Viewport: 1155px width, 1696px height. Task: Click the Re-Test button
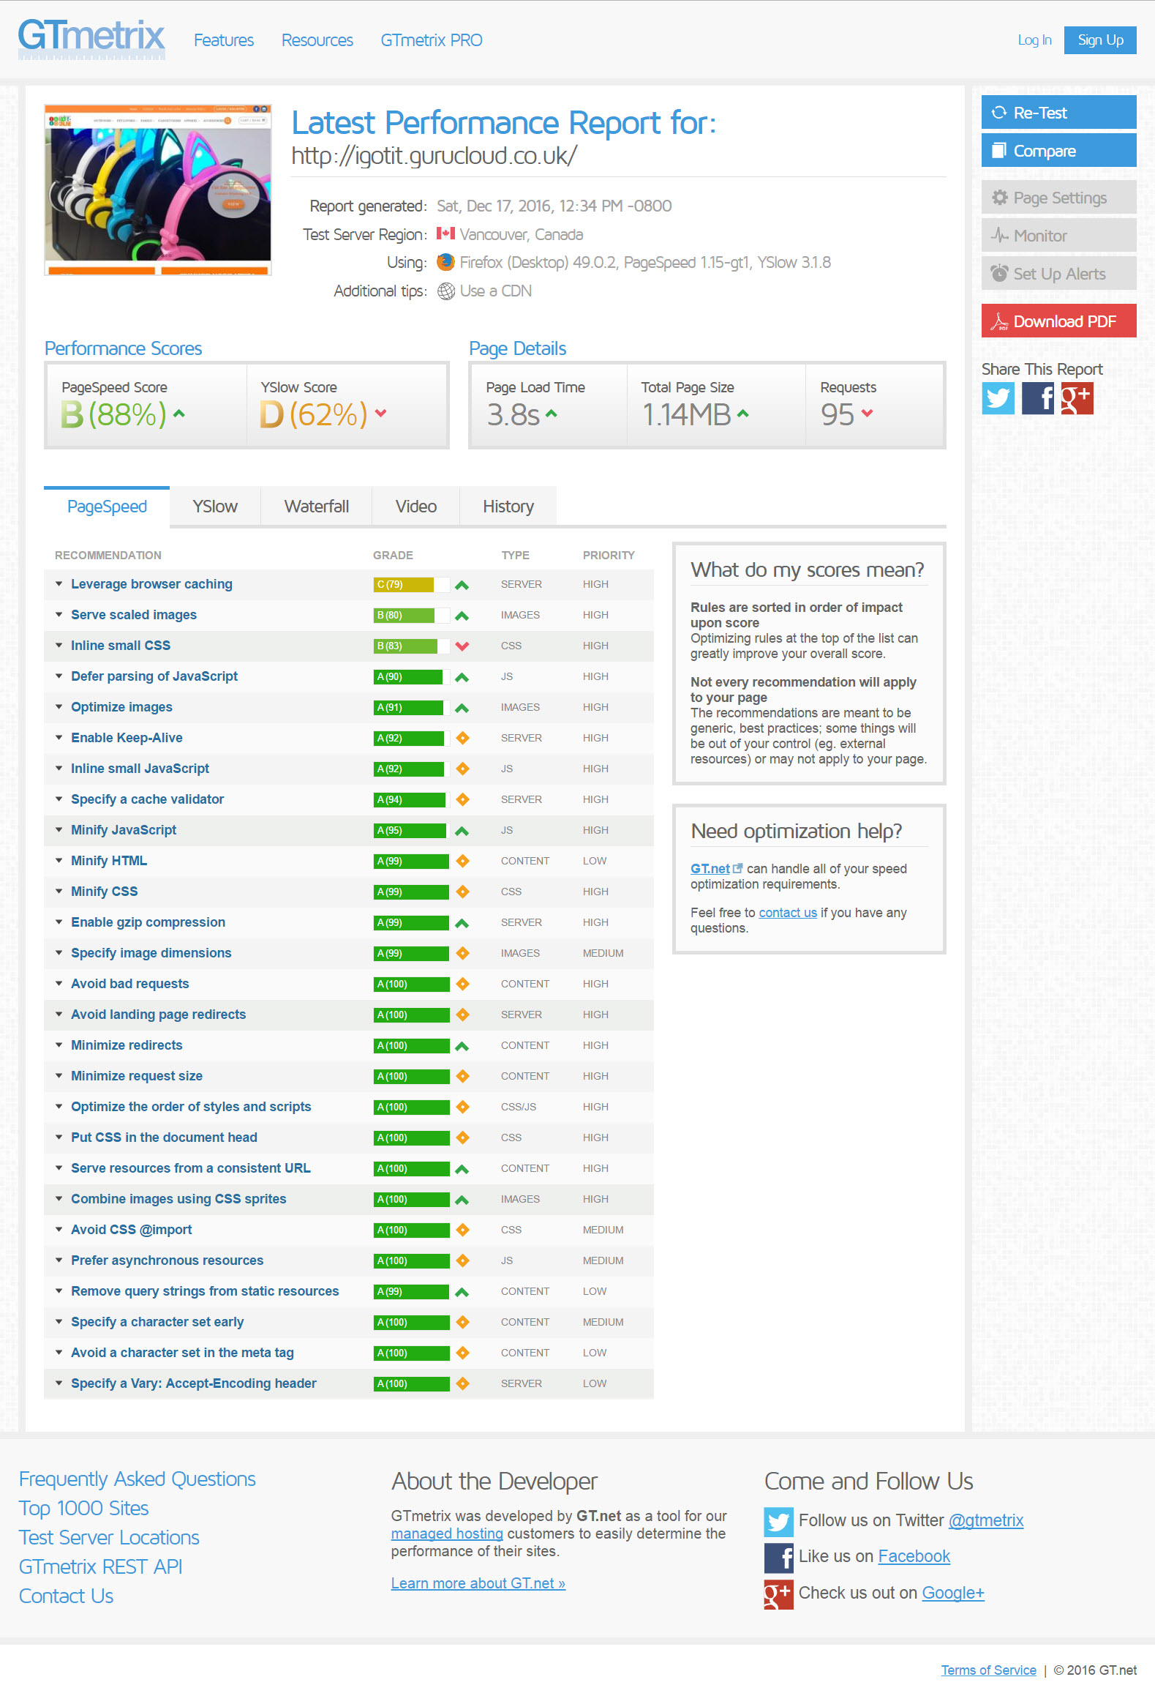[1058, 113]
